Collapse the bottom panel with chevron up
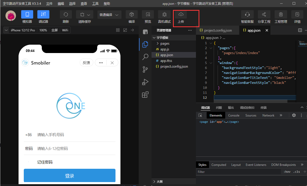The image size is (307, 186). pos(302,107)
